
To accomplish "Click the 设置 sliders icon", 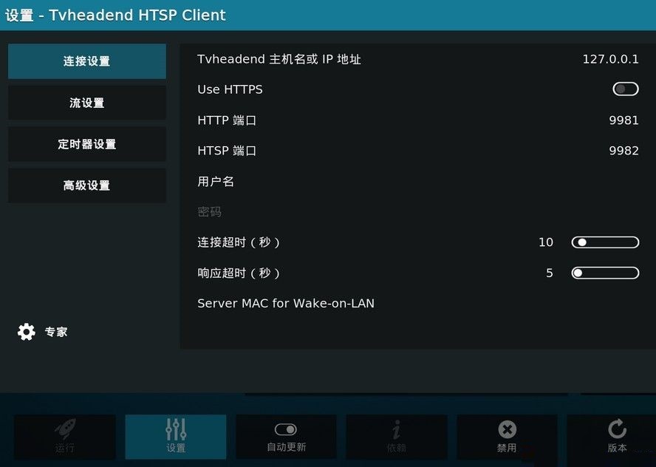I will click(176, 429).
